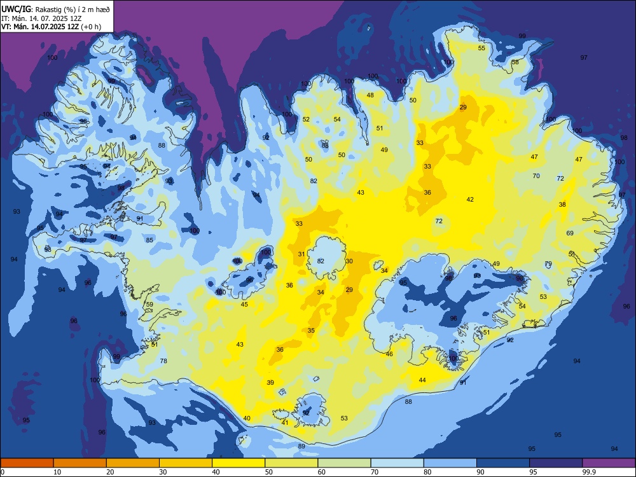The width and height of the screenshot is (636, 477).
Task: Click the map value '30' beside the glacier
Action: coord(349,261)
